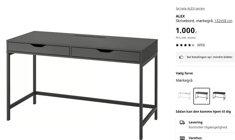This screenshot has height=140, width=235.
Task: Click the 1.000.- price text
Action: (186, 31)
